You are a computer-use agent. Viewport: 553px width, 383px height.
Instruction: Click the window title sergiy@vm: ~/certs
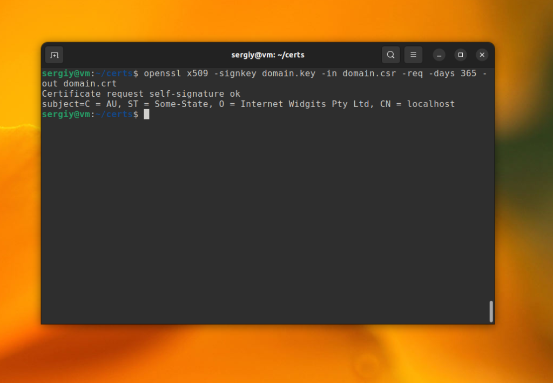point(268,55)
